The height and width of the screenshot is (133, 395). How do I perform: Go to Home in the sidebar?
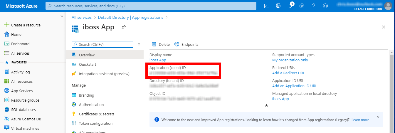(13, 34)
